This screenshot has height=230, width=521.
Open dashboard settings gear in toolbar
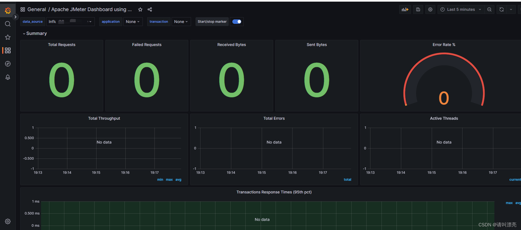tap(430, 9)
